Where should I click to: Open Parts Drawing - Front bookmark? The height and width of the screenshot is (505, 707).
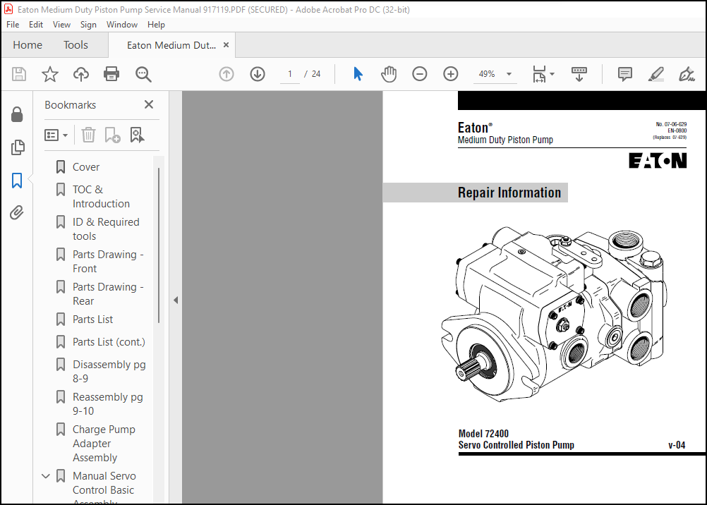pos(108,262)
